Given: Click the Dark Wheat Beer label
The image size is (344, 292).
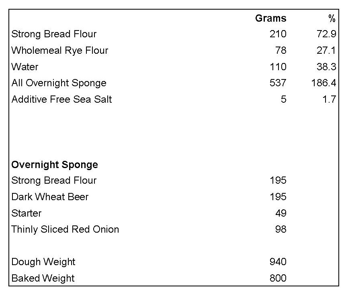Looking at the screenshot, I should pos(50,197).
